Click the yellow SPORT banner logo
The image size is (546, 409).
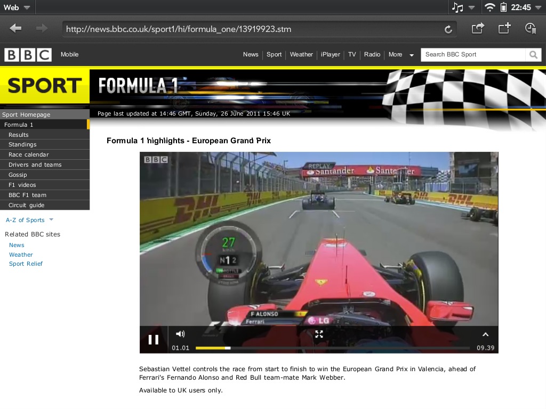click(45, 86)
